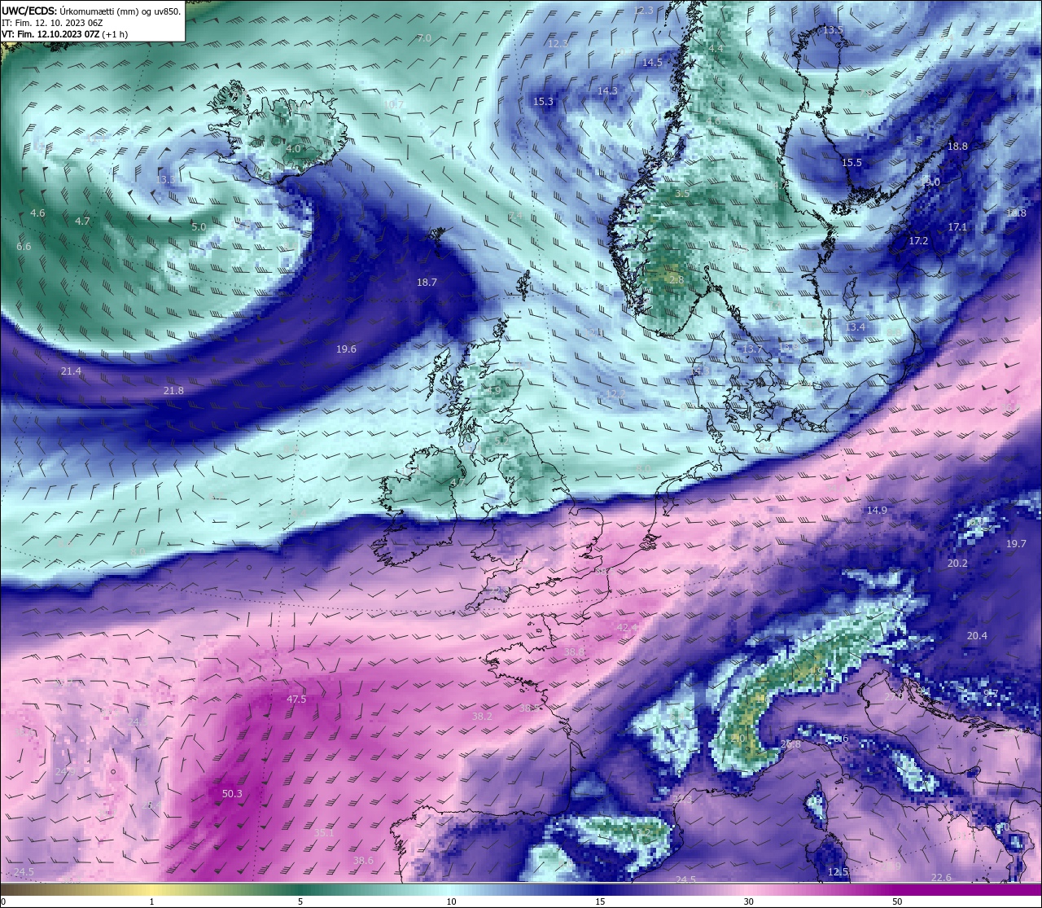Image resolution: width=1042 pixels, height=908 pixels.
Task: Click the 14.3 value label
Action: [x=607, y=91]
